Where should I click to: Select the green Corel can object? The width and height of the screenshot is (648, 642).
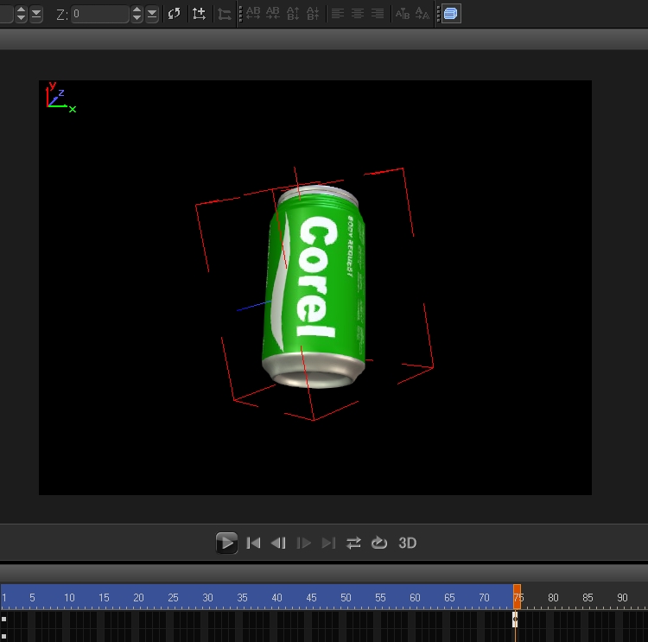pos(314,287)
